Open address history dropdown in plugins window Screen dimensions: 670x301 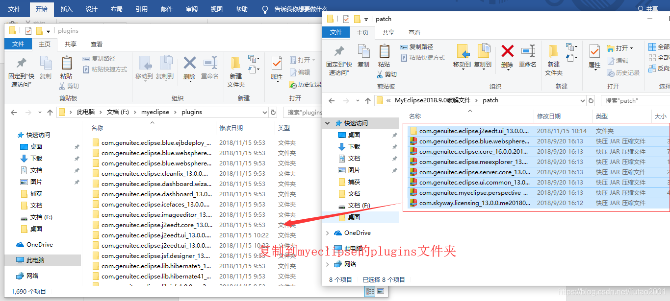click(x=265, y=112)
